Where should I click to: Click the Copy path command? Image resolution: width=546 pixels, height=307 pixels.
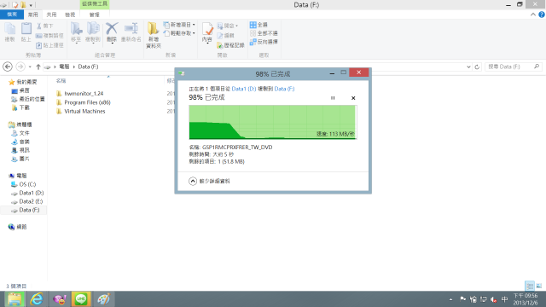pos(49,36)
